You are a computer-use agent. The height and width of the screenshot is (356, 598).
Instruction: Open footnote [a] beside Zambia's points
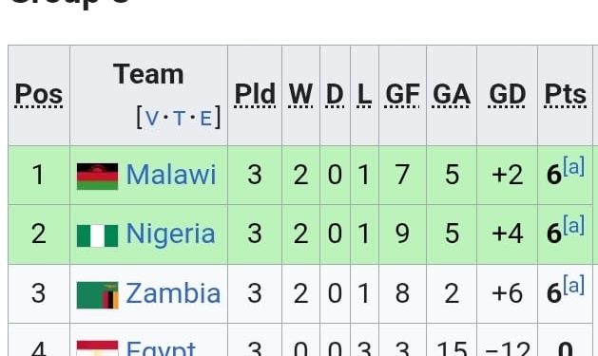(573, 285)
